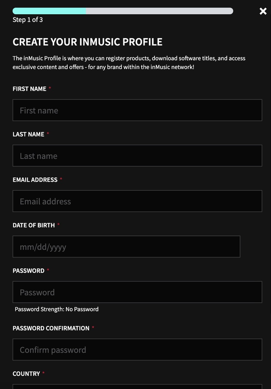Click the EMAIL ADDRESS field label
The image size is (271, 389).
coord(35,180)
